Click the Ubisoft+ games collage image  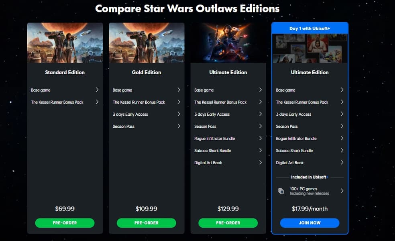coord(309,49)
